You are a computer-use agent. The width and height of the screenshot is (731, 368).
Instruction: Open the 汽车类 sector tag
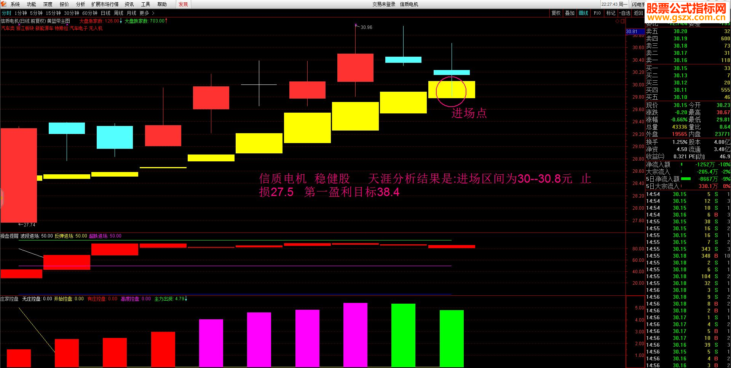[x=8, y=28]
